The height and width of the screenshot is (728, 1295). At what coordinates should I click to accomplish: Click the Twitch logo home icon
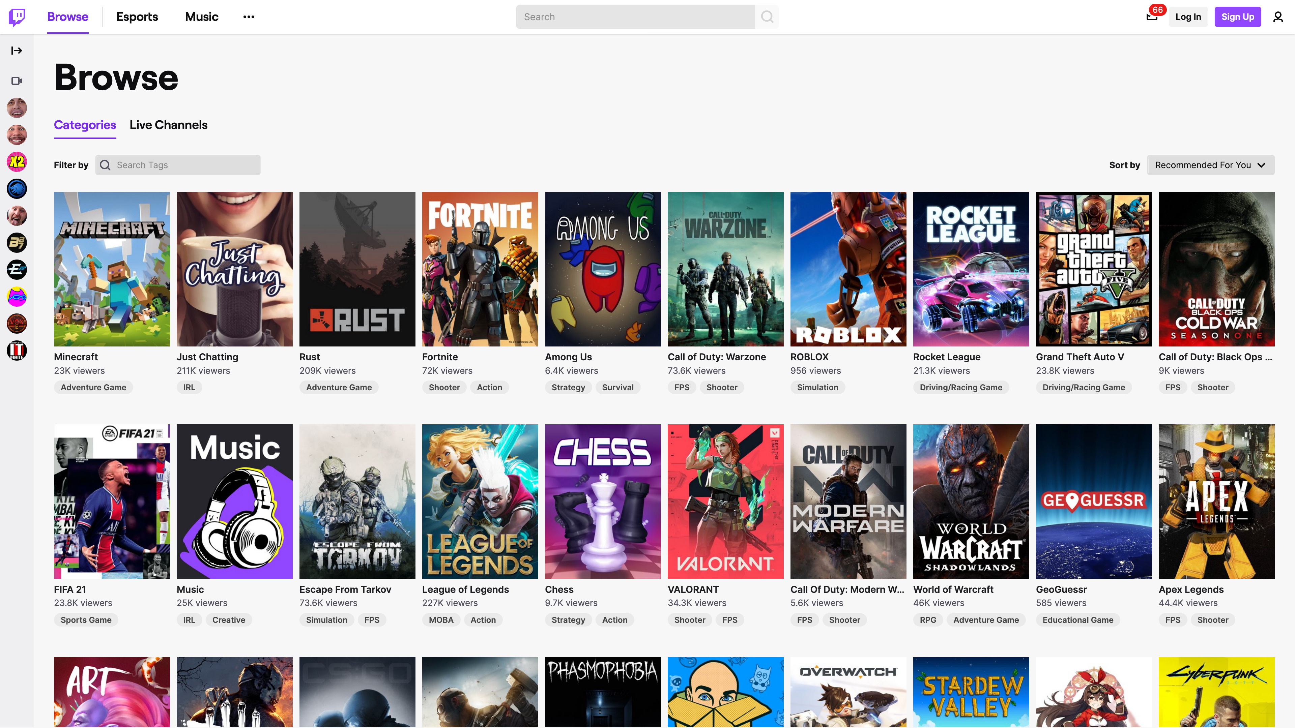[x=17, y=17]
